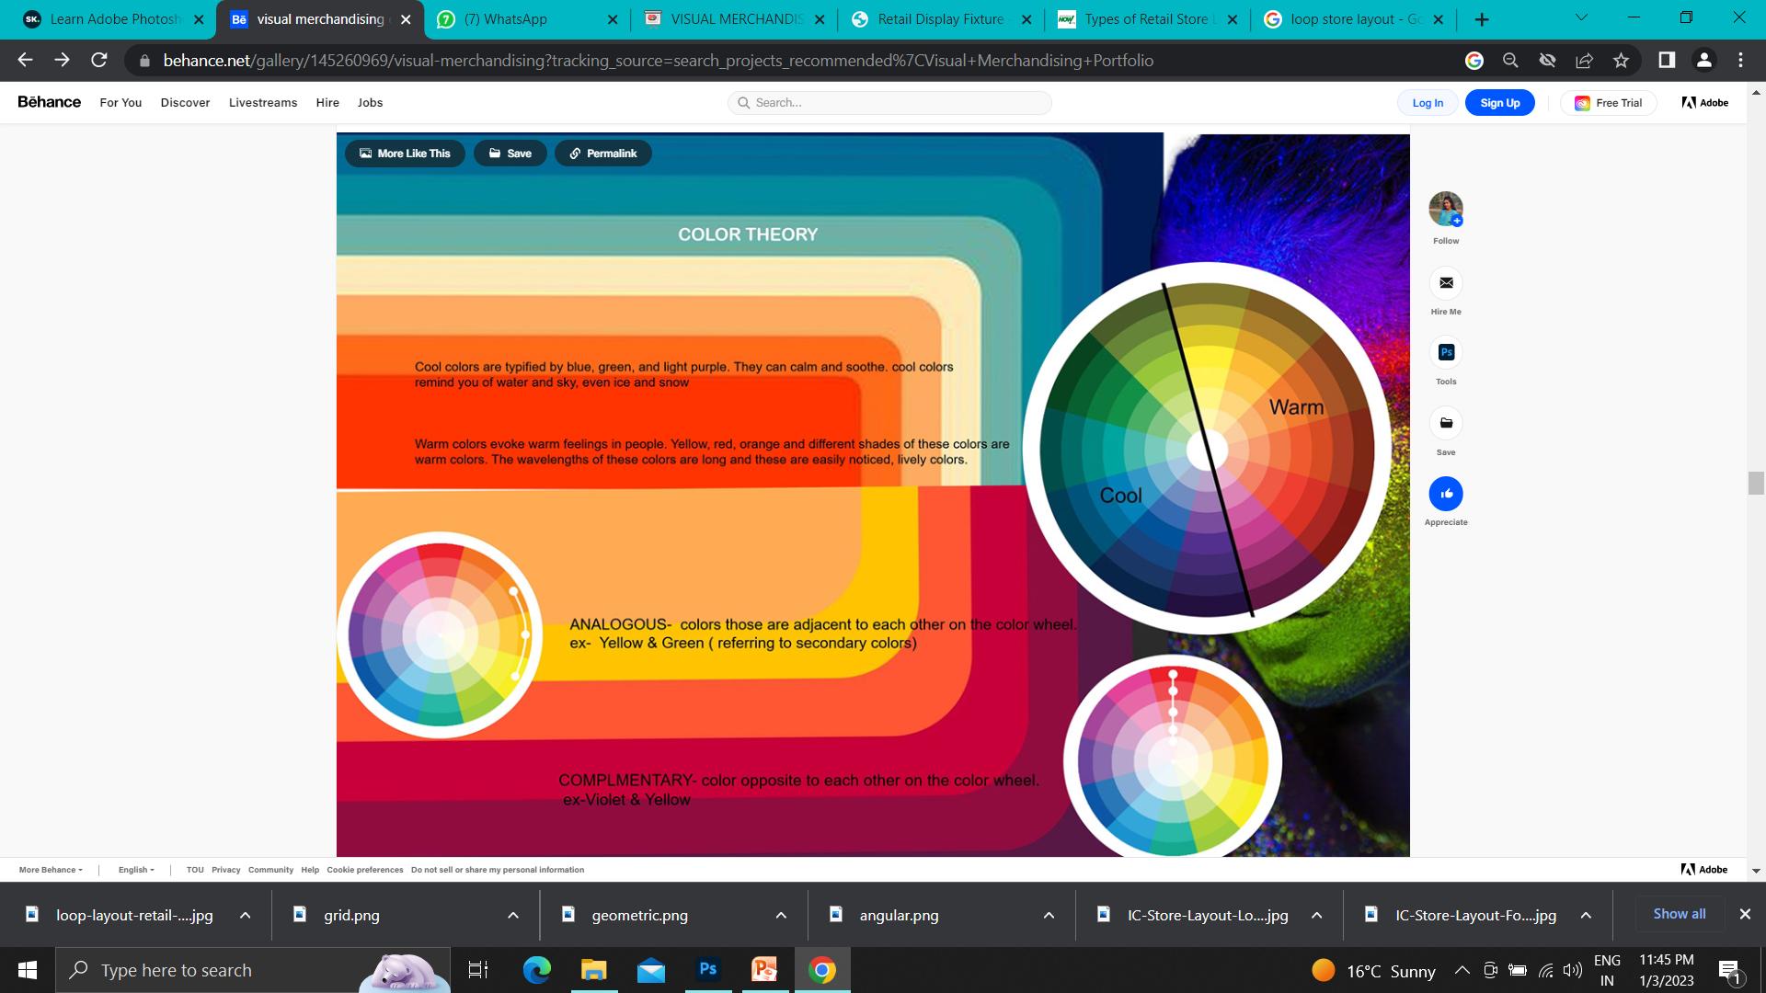The image size is (1766, 993).
Task: Click the Hire Me envelope icon
Action: click(x=1446, y=283)
